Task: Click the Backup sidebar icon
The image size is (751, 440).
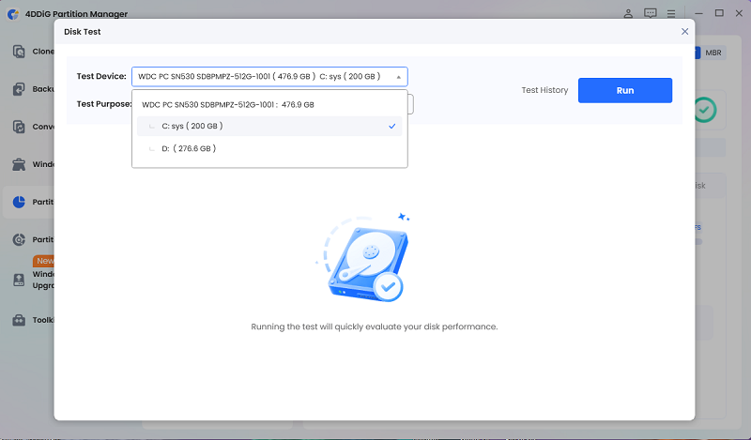Action: pyautogui.click(x=19, y=89)
